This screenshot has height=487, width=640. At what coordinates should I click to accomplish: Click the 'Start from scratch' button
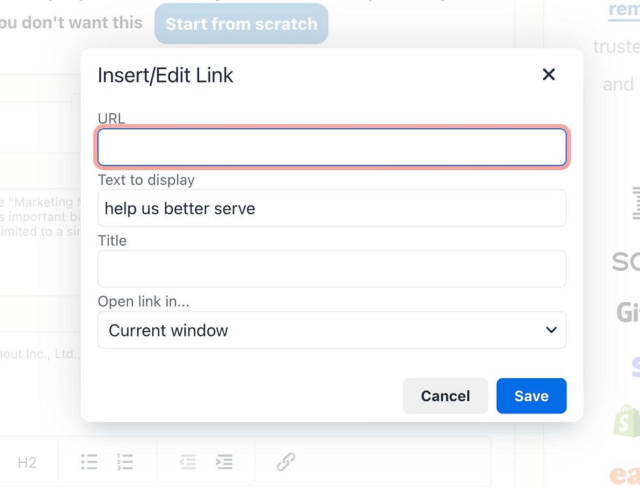[x=241, y=24]
